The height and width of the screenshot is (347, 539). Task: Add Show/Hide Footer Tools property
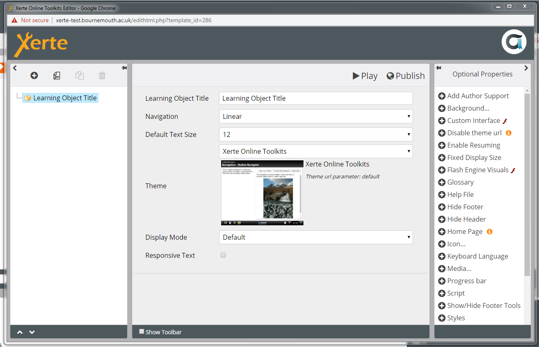479,305
